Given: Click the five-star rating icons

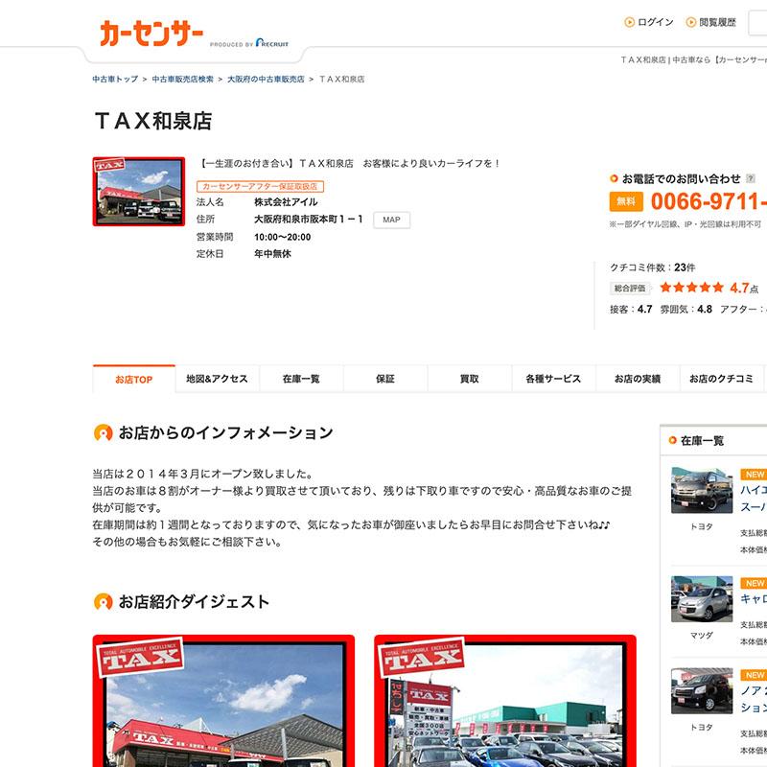Looking at the screenshot, I should (691, 287).
